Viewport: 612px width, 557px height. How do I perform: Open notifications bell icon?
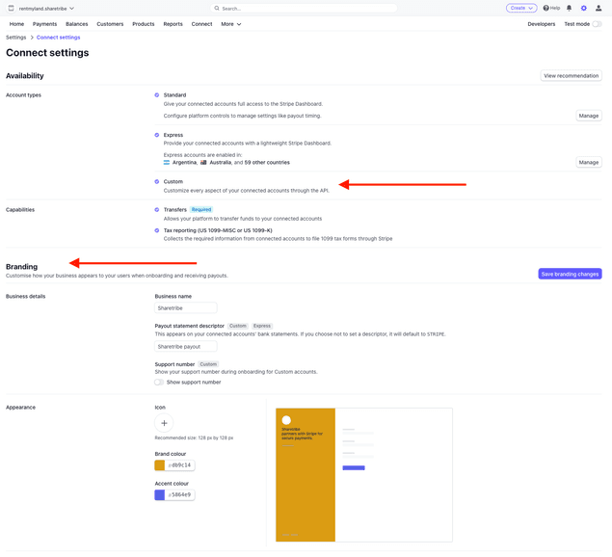[569, 8]
